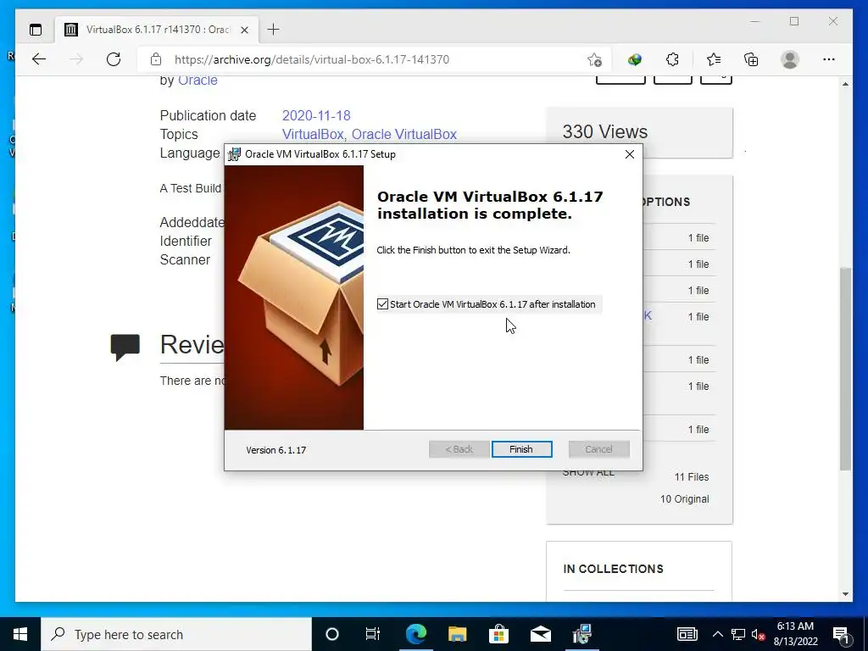Click the 10 Original count
The height and width of the screenshot is (651, 868).
click(x=684, y=499)
